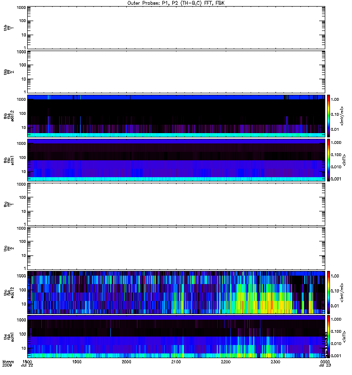This screenshot has height=375, width=352.
Task: Select the empty thb fff 2 panel
Action: (176, 72)
